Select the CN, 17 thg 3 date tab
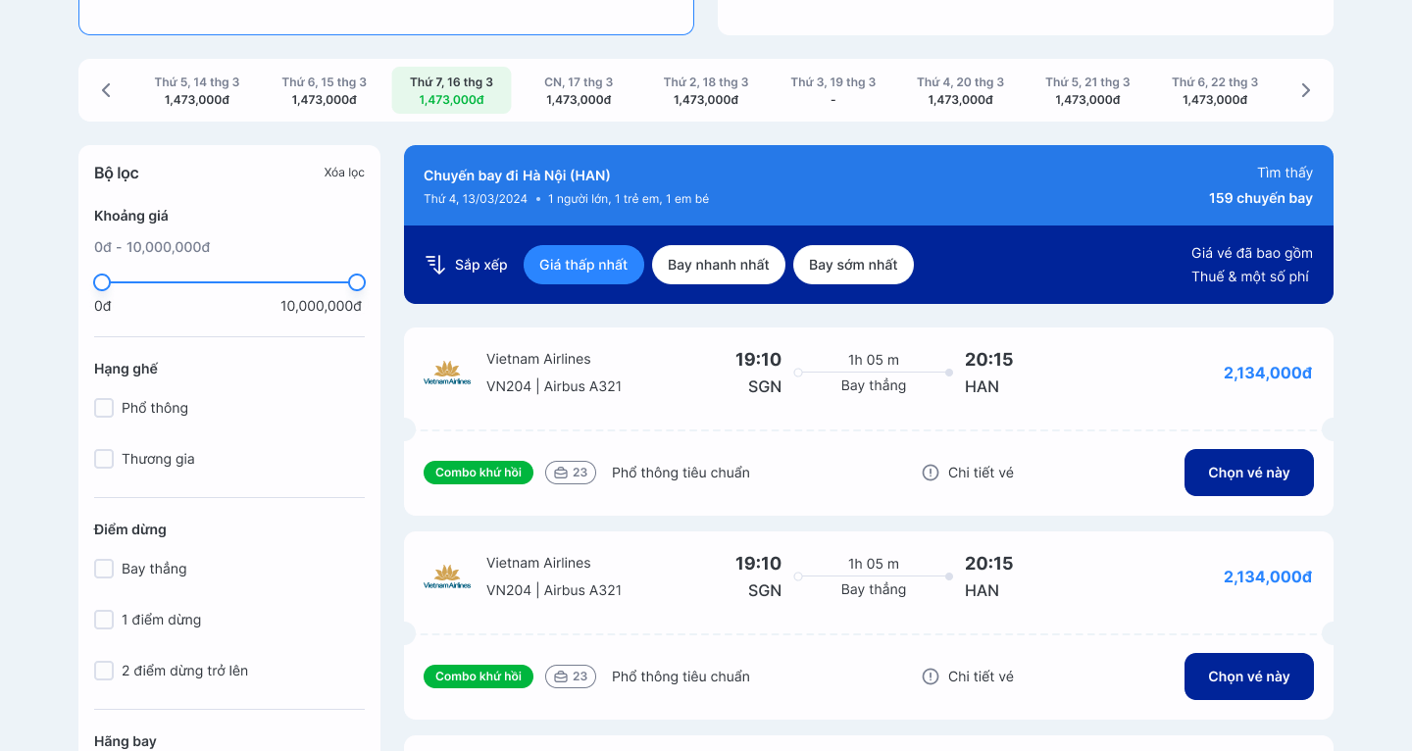The image size is (1412, 751). point(579,89)
